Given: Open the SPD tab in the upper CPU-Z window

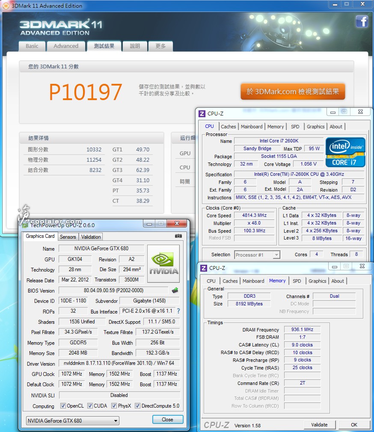Looking at the screenshot, I should click(295, 127).
